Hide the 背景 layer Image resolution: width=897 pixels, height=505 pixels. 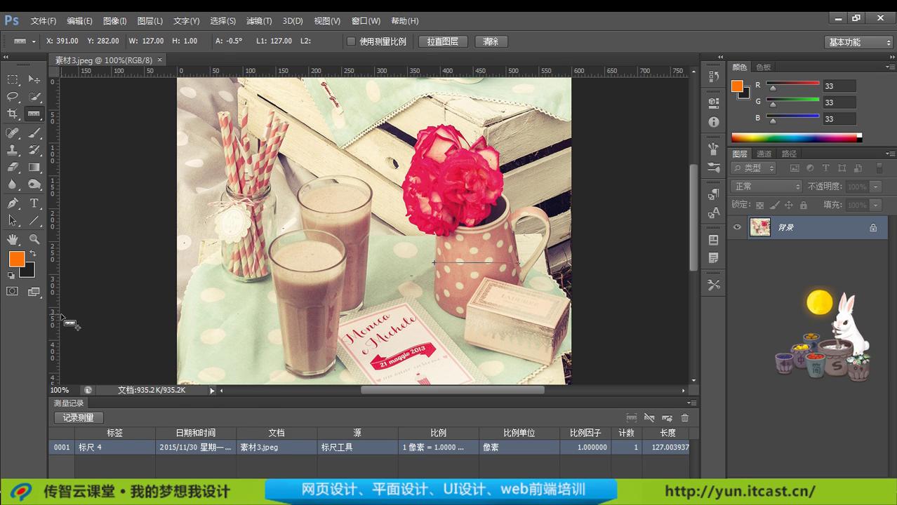tap(737, 227)
